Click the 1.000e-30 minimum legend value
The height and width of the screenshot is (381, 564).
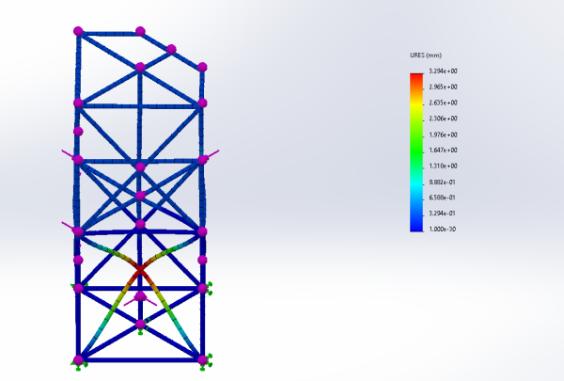tap(444, 230)
